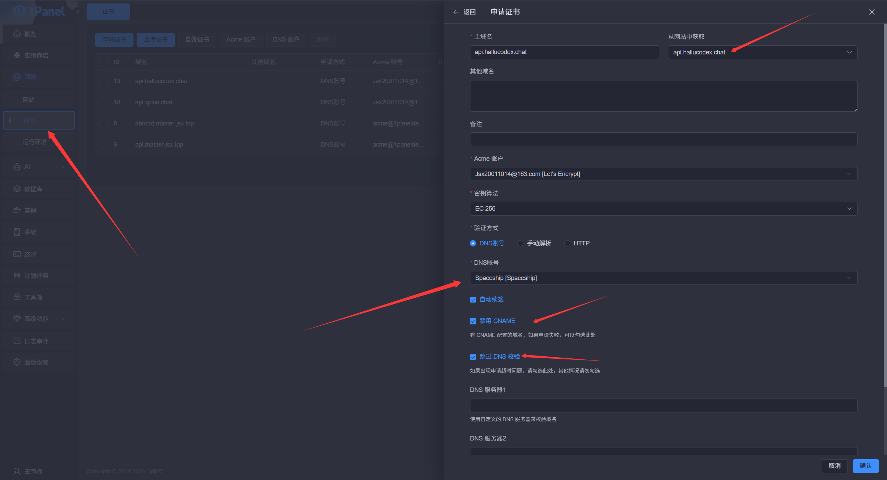Click the 取消 button

(834, 466)
